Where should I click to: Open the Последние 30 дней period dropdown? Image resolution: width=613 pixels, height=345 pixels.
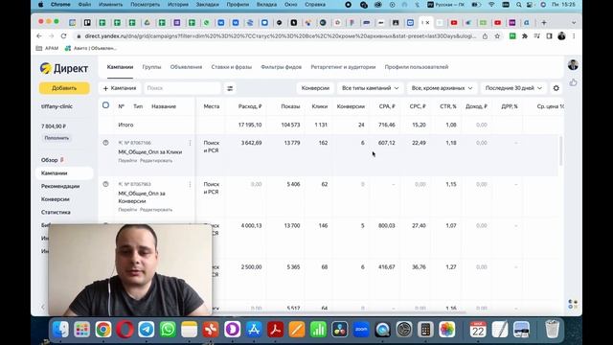click(x=513, y=88)
